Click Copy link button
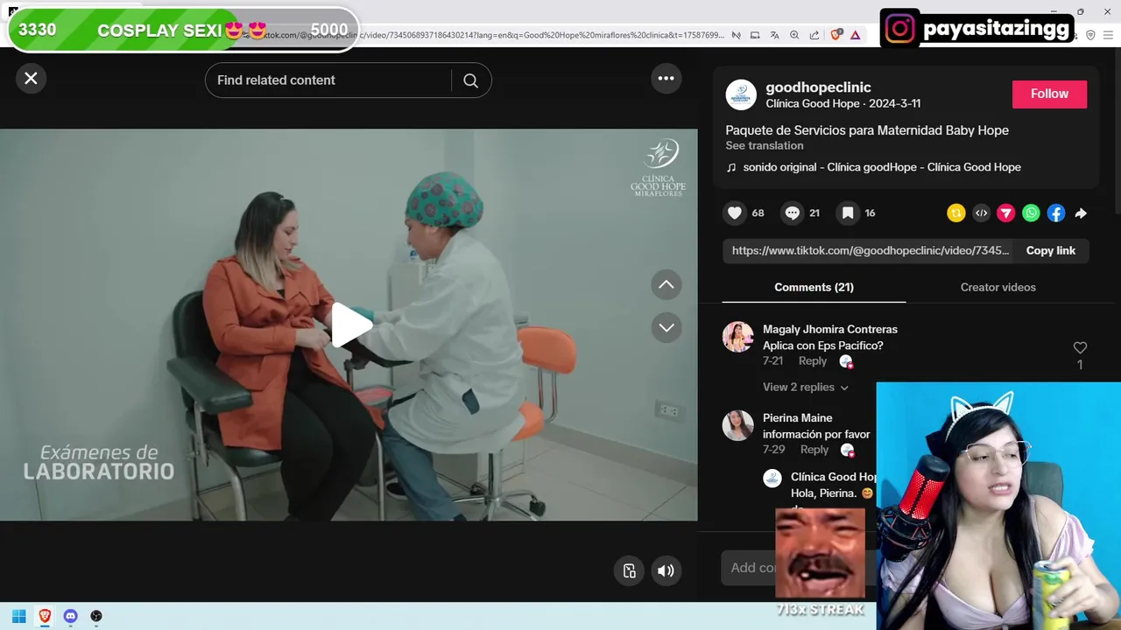Viewport: 1121px width, 630px height. pos(1050,250)
